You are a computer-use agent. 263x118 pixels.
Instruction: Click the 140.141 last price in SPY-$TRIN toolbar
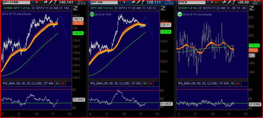pyautogui.click(x=66, y=2)
